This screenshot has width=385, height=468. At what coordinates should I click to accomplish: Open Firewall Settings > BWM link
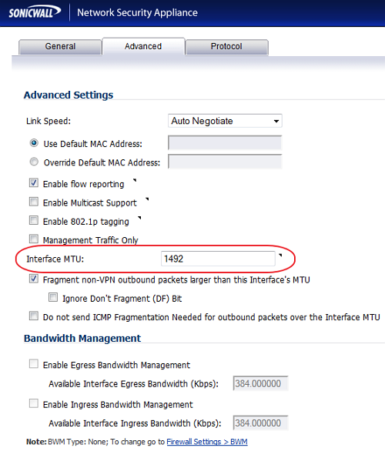pos(207,442)
